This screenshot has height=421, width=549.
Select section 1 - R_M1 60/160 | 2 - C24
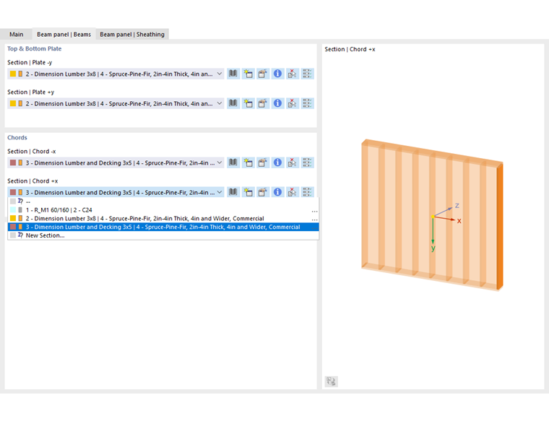tap(163, 210)
